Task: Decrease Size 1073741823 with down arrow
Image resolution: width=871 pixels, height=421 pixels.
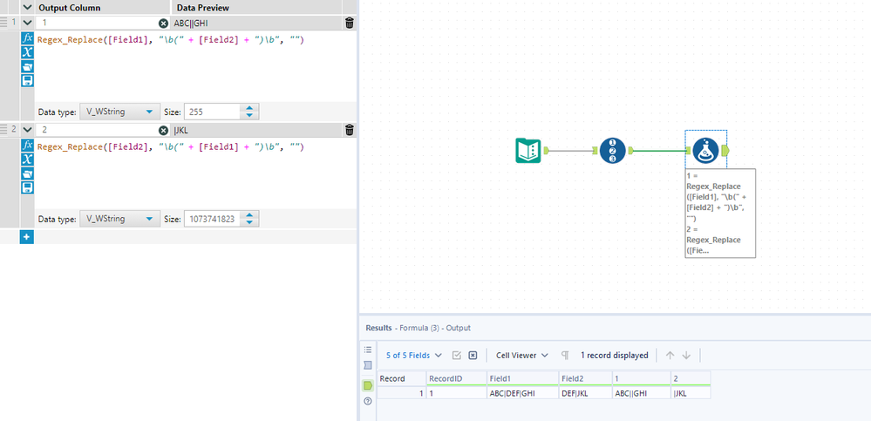Action: click(249, 223)
